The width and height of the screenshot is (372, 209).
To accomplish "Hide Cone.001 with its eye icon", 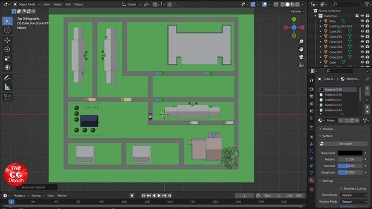I will 362,31.
